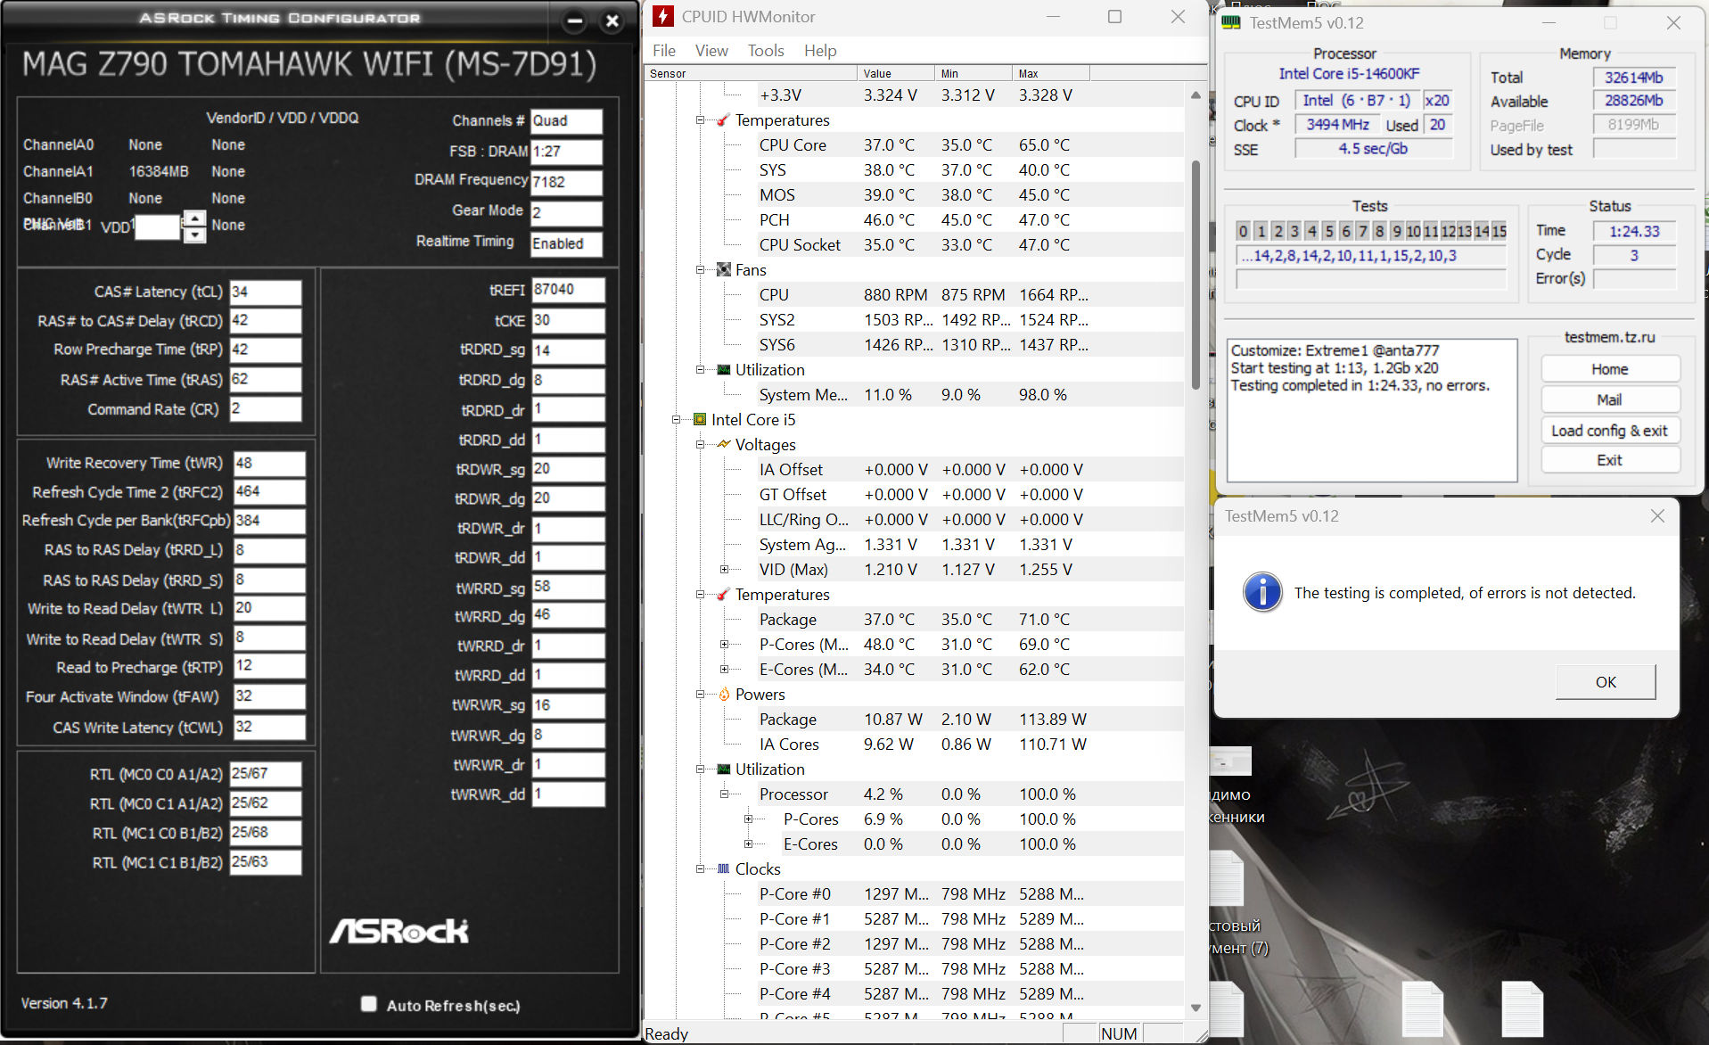
Task: Click the Load config & exit button
Action: [x=1610, y=431]
